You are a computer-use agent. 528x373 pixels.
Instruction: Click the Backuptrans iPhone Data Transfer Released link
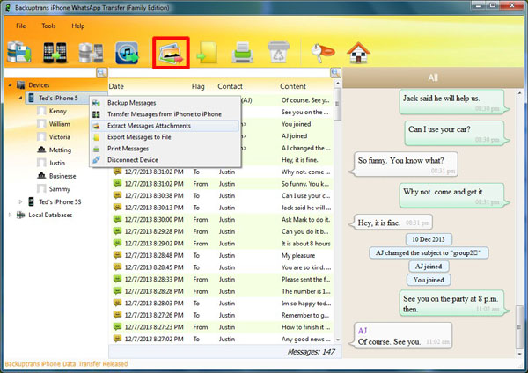(x=66, y=364)
